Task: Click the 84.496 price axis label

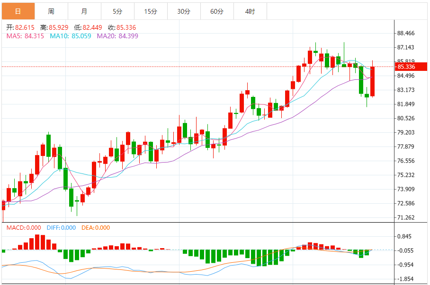Action: point(406,76)
